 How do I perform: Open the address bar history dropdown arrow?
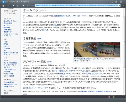click(119, 6)
